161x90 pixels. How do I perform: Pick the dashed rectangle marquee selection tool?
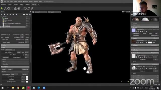[22, 8]
